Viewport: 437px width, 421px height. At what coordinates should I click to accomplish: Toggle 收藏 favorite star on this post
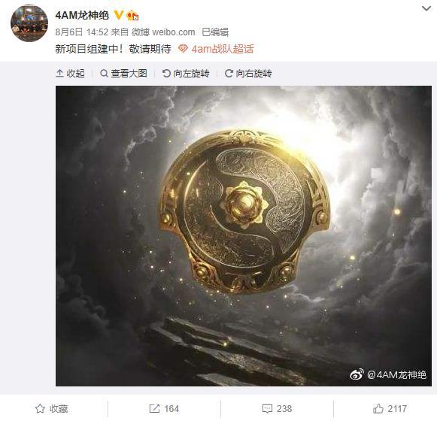pos(52,409)
